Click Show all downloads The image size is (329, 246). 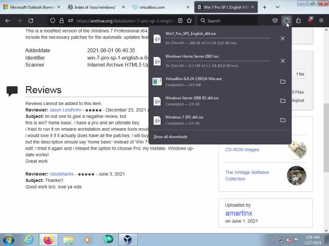(x=170, y=137)
